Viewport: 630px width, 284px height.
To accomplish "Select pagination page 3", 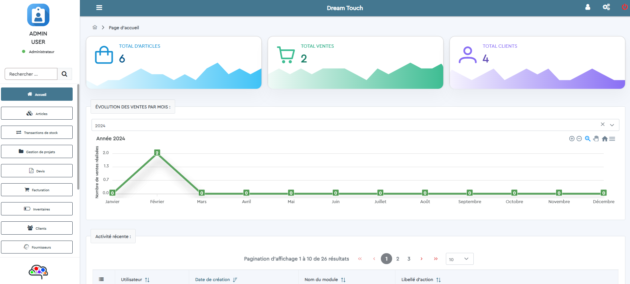I will point(409,259).
